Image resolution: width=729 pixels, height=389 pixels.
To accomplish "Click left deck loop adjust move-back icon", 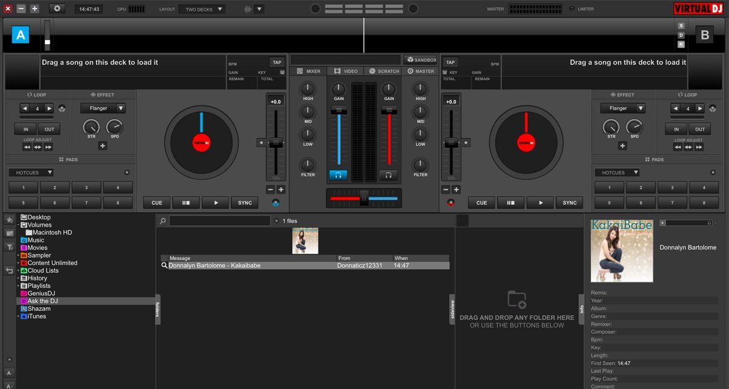I will tap(27, 147).
